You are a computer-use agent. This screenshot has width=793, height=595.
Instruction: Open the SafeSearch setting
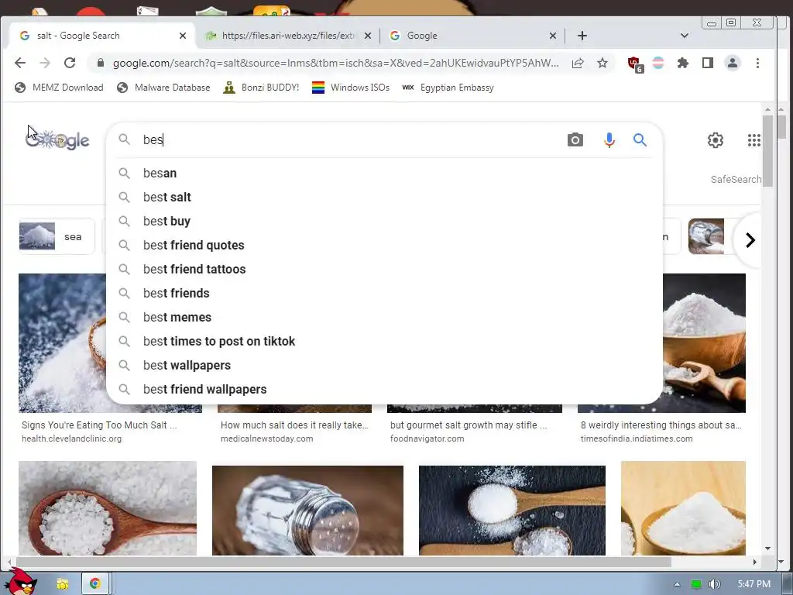coord(736,180)
